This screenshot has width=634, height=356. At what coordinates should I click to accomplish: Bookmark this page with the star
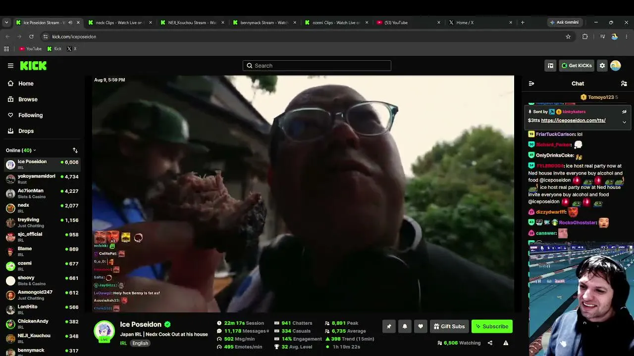(568, 37)
